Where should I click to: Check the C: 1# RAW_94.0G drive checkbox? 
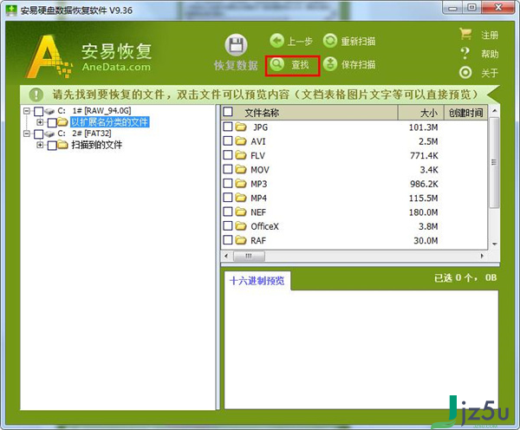(39, 112)
